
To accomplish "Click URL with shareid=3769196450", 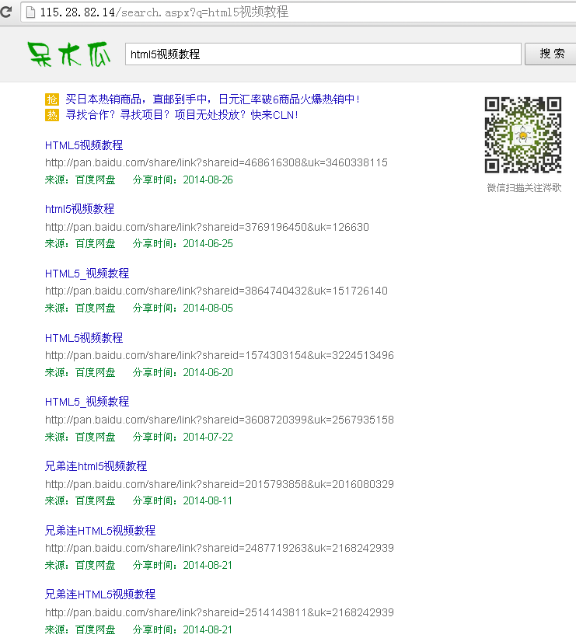I will (207, 227).
